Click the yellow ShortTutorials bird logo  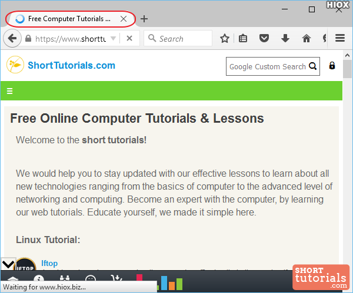pos(15,65)
